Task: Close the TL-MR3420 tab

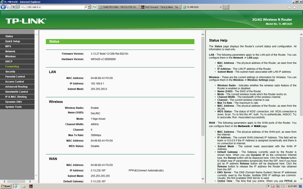Action: 221,7
